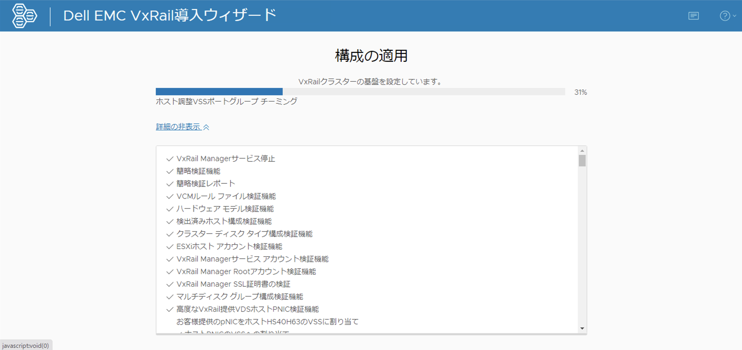This screenshot has height=350, width=742.
Task: Click checkmark beside 簡略検証レポート
Action: coord(170,184)
